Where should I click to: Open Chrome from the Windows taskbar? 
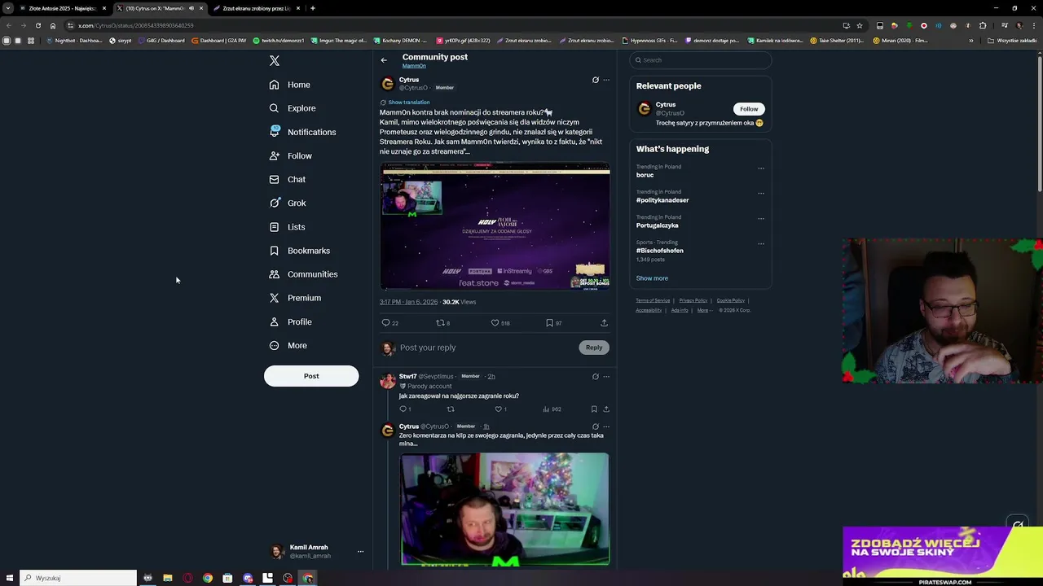[208, 578]
